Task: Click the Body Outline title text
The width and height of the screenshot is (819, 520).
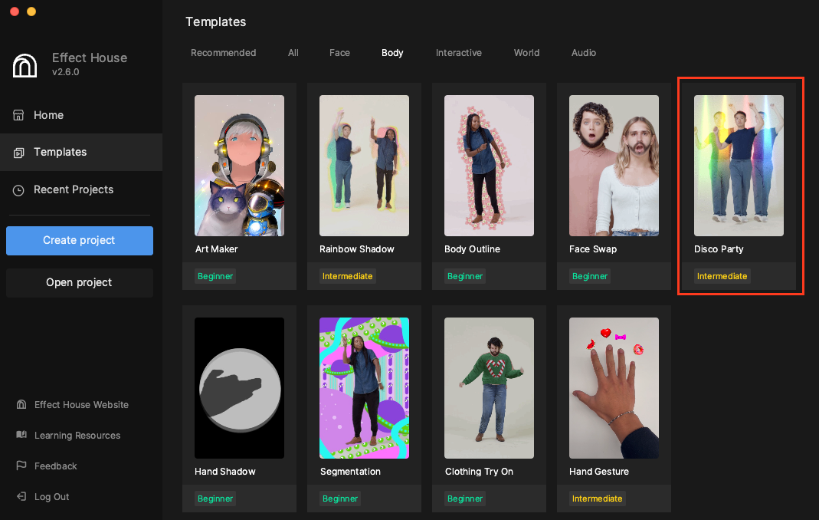Action: point(472,249)
